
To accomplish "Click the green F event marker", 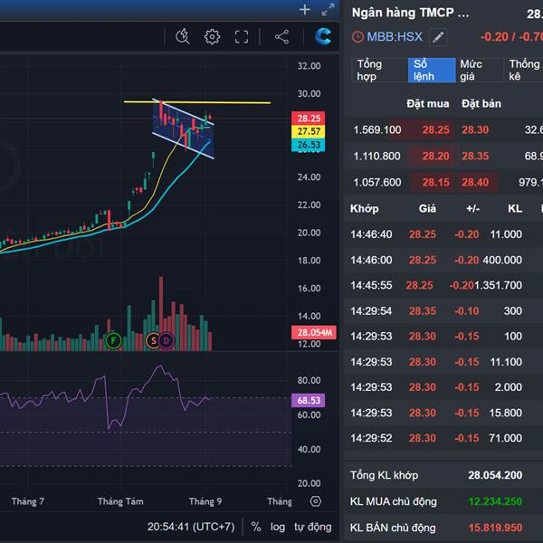I will pos(113,341).
